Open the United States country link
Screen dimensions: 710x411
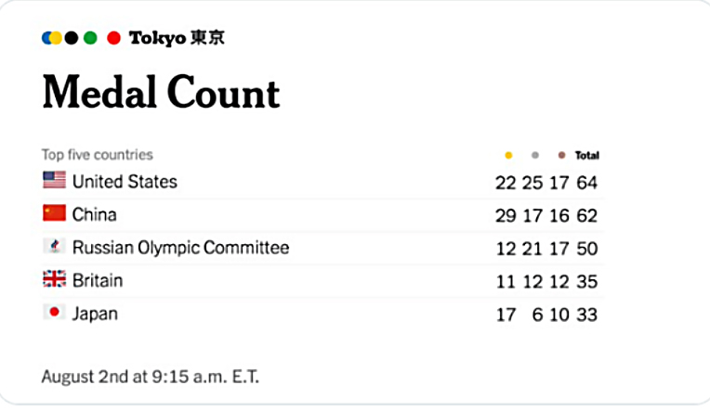point(125,181)
